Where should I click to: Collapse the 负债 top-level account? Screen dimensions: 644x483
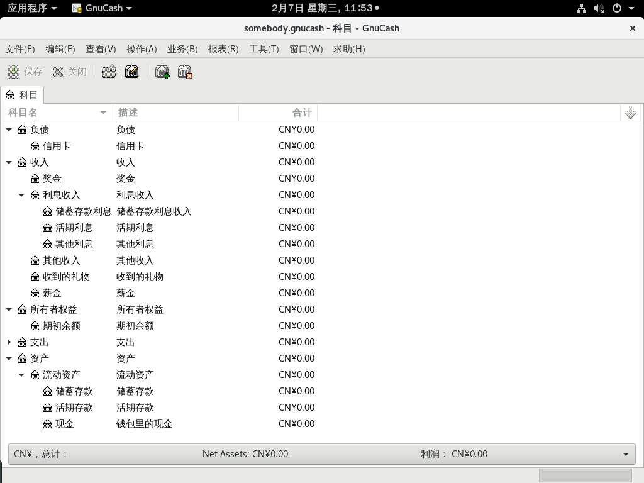pyautogui.click(x=9, y=130)
